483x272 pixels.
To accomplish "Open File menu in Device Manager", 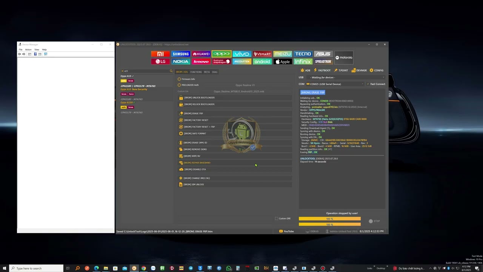I will pyautogui.click(x=21, y=49).
